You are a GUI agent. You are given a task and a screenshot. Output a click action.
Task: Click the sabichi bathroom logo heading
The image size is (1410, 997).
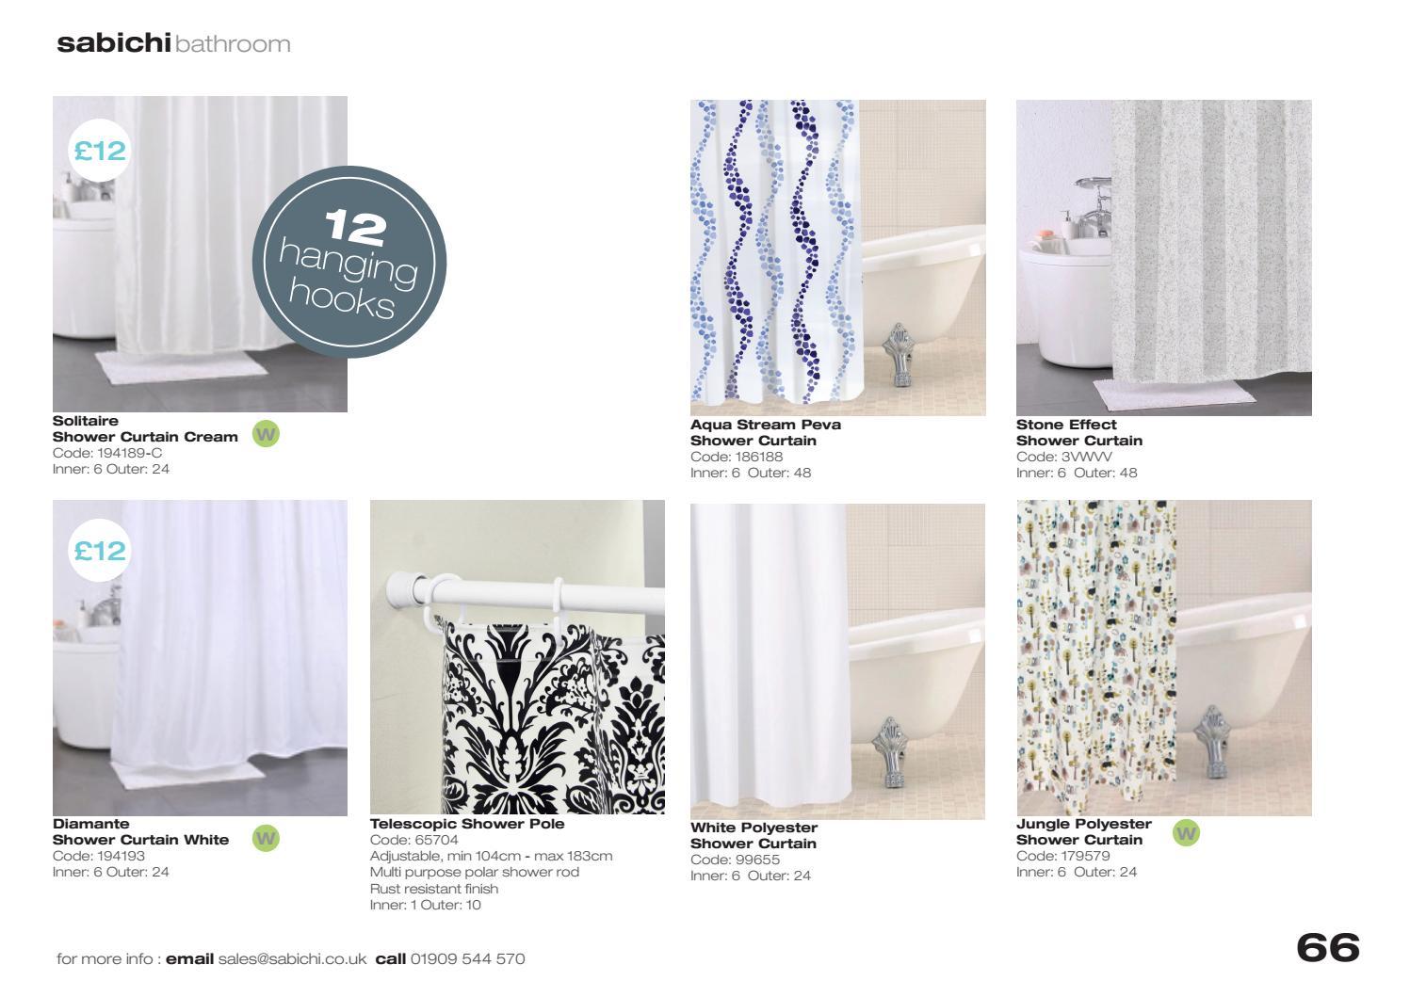[x=173, y=43]
